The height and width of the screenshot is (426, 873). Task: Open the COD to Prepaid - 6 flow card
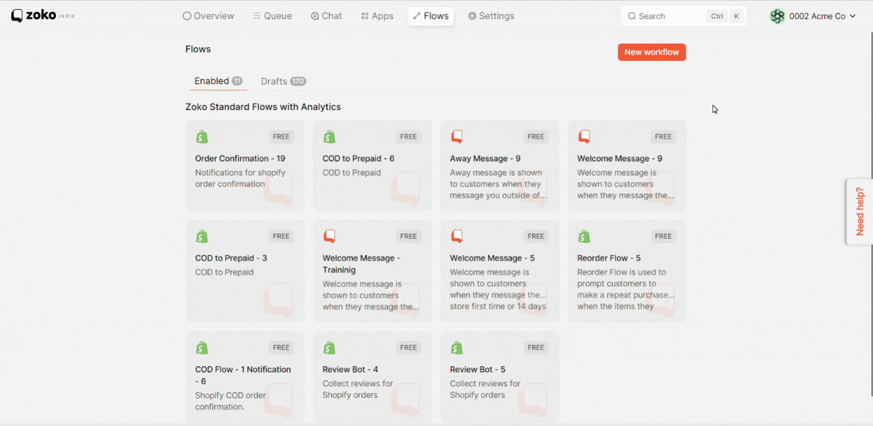tap(372, 166)
